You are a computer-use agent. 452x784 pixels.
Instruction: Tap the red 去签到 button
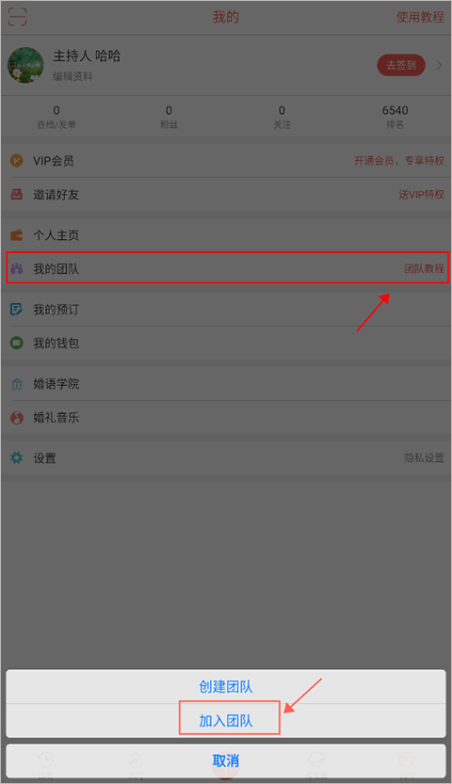(x=401, y=65)
